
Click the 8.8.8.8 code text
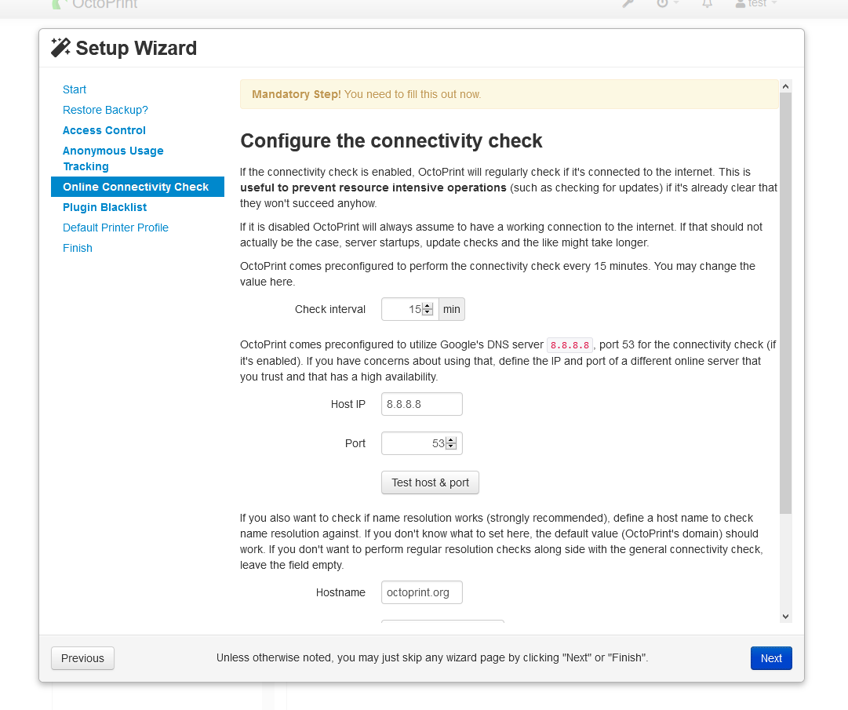click(x=570, y=345)
